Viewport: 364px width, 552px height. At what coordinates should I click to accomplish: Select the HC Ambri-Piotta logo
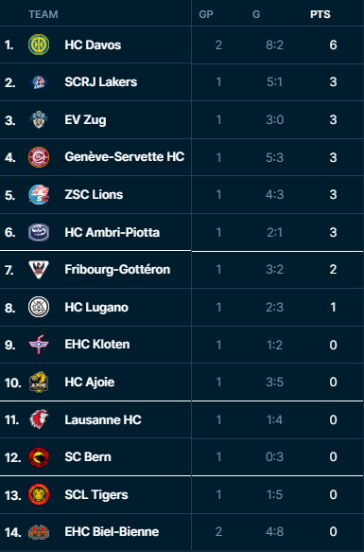click(x=39, y=232)
